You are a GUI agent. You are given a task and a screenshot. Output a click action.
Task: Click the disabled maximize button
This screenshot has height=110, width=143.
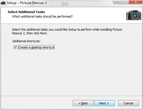[x=125, y=2]
